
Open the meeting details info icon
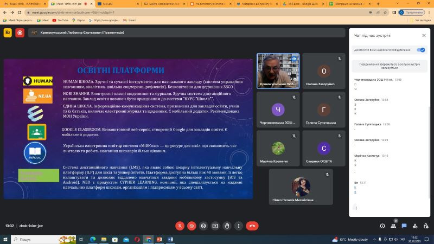pyautogui.click(x=382, y=226)
